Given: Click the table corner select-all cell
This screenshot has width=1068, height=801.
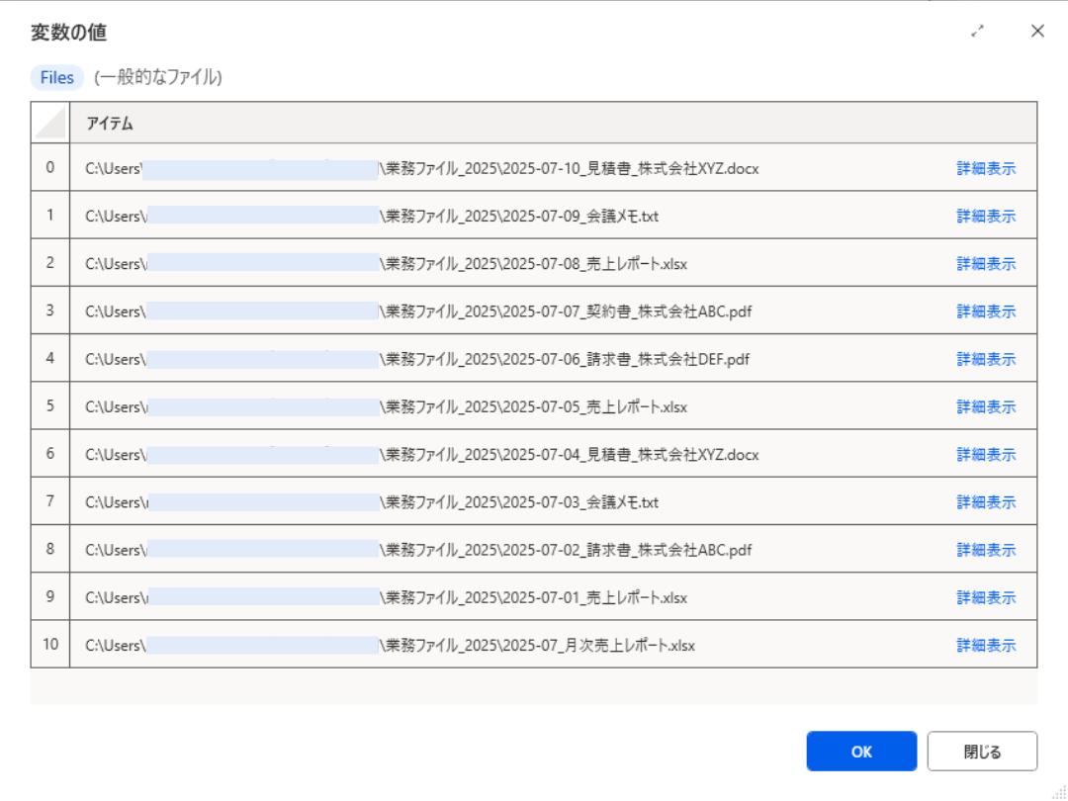Looking at the screenshot, I should pos(50,124).
